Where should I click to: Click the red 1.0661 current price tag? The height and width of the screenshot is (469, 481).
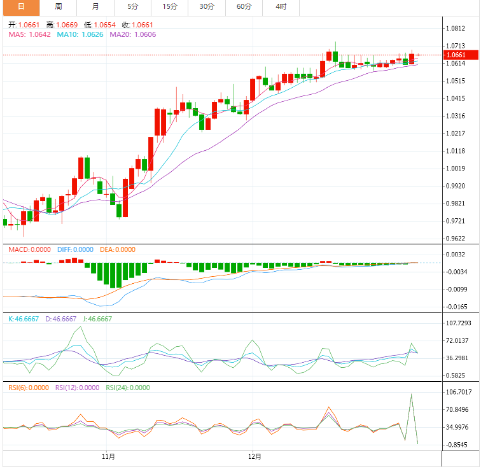click(x=455, y=55)
